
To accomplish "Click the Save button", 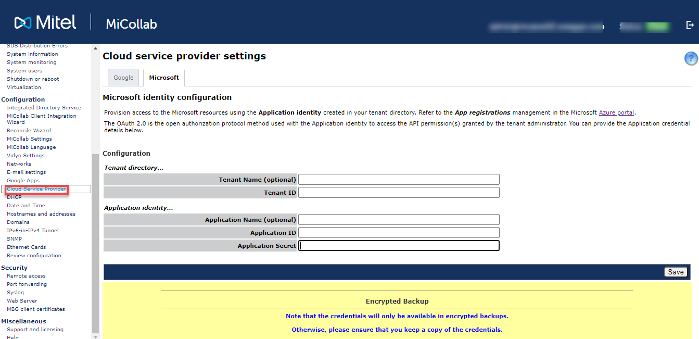I will pos(675,271).
